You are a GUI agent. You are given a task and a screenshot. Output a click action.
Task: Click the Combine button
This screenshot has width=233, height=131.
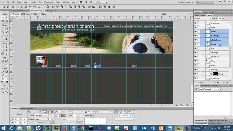coord(125,116)
